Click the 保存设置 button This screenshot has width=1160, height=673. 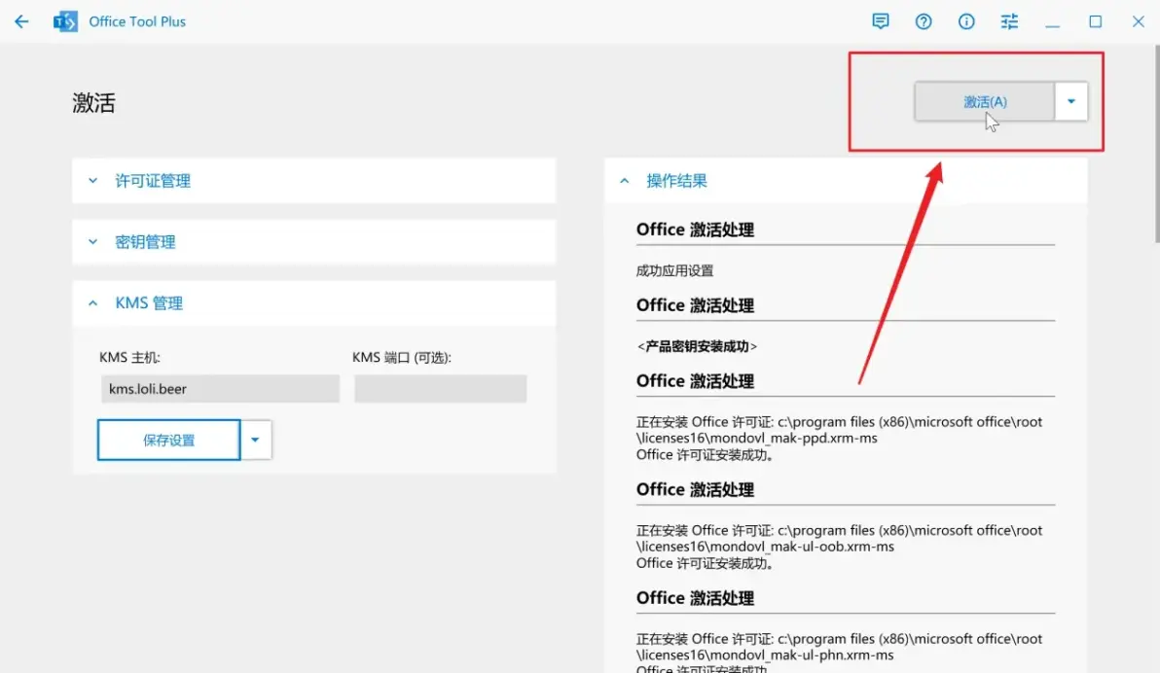[x=168, y=440]
